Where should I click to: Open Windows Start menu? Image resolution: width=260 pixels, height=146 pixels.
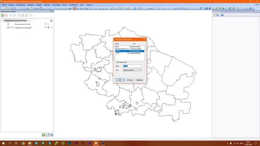(x=3, y=143)
